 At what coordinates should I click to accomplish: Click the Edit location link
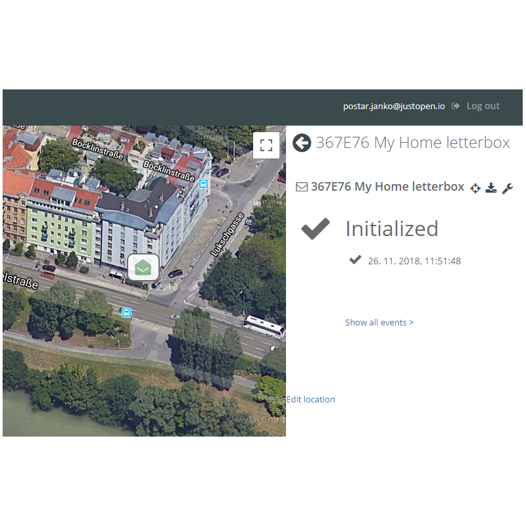pos(310,399)
